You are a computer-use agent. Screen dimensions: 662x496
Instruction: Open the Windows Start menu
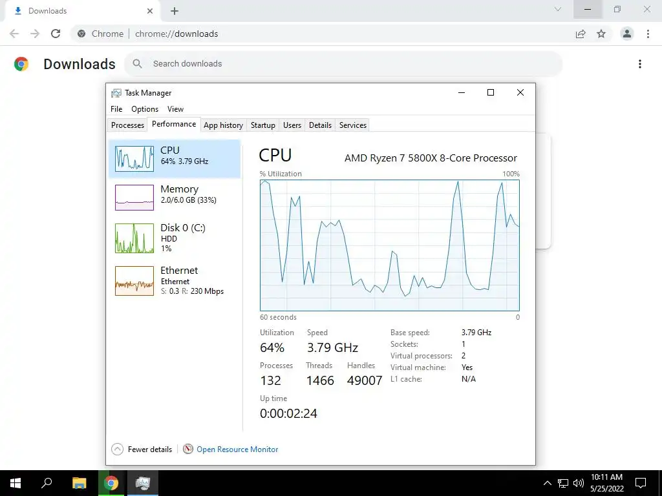[x=16, y=483]
